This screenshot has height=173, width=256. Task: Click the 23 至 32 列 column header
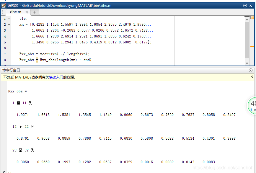(x=24, y=150)
